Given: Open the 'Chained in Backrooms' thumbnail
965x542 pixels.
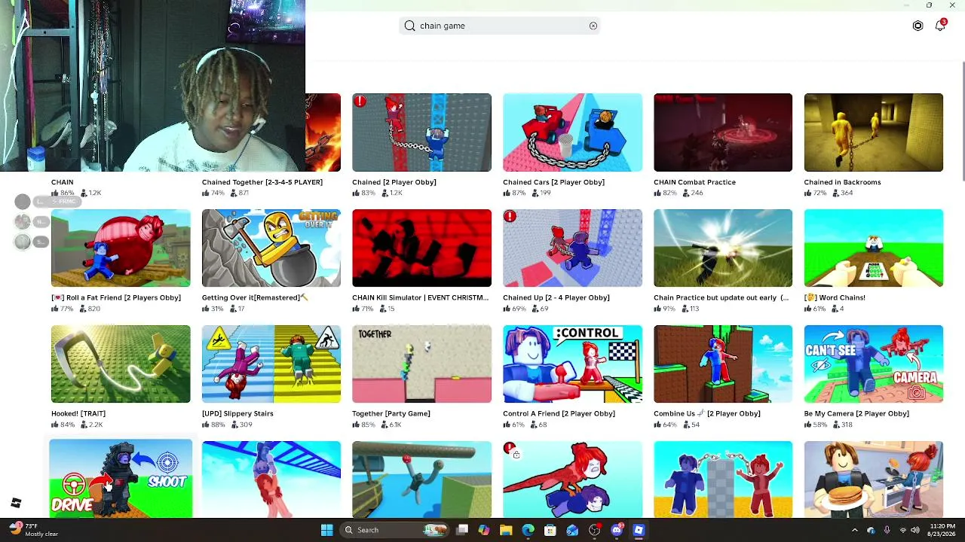Looking at the screenshot, I should click(874, 132).
